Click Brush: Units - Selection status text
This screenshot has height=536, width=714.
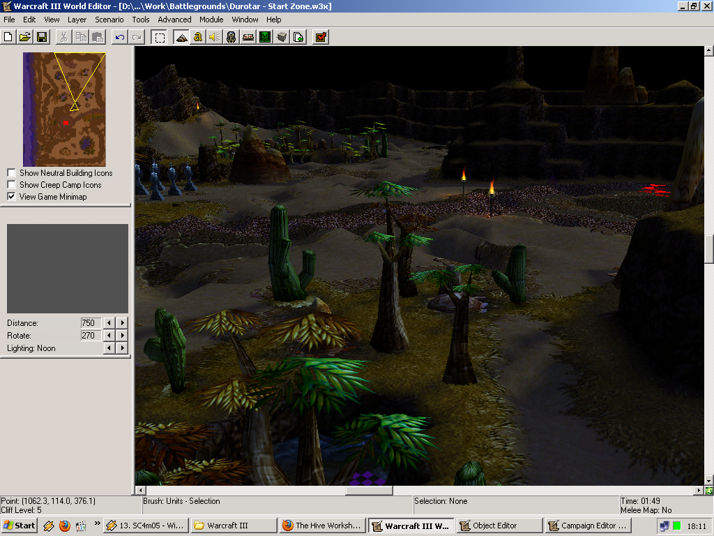181,501
